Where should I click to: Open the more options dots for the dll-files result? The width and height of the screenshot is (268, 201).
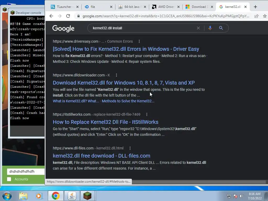coord(130,148)
